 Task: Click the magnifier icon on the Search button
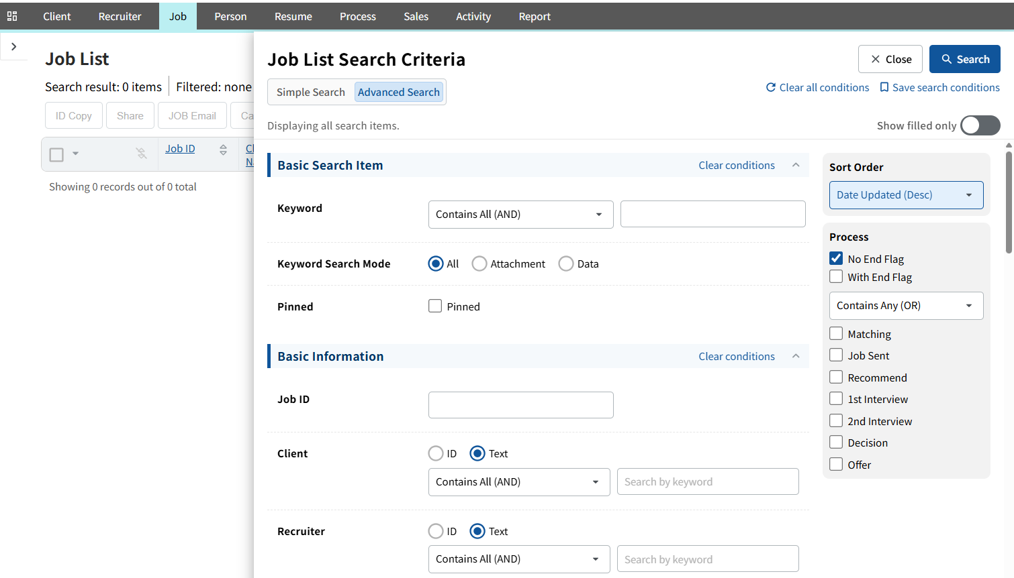(x=947, y=59)
